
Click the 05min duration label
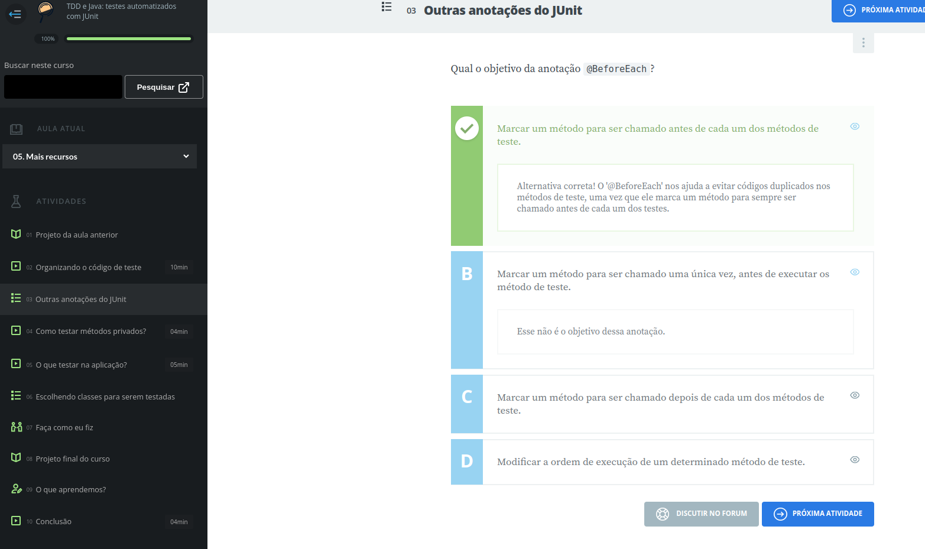point(179,365)
